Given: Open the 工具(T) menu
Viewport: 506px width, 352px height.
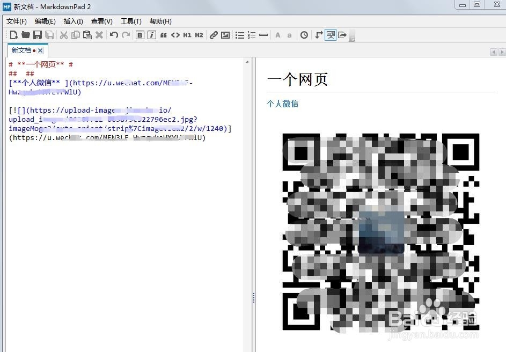Looking at the screenshot, I should (x=131, y=21).
